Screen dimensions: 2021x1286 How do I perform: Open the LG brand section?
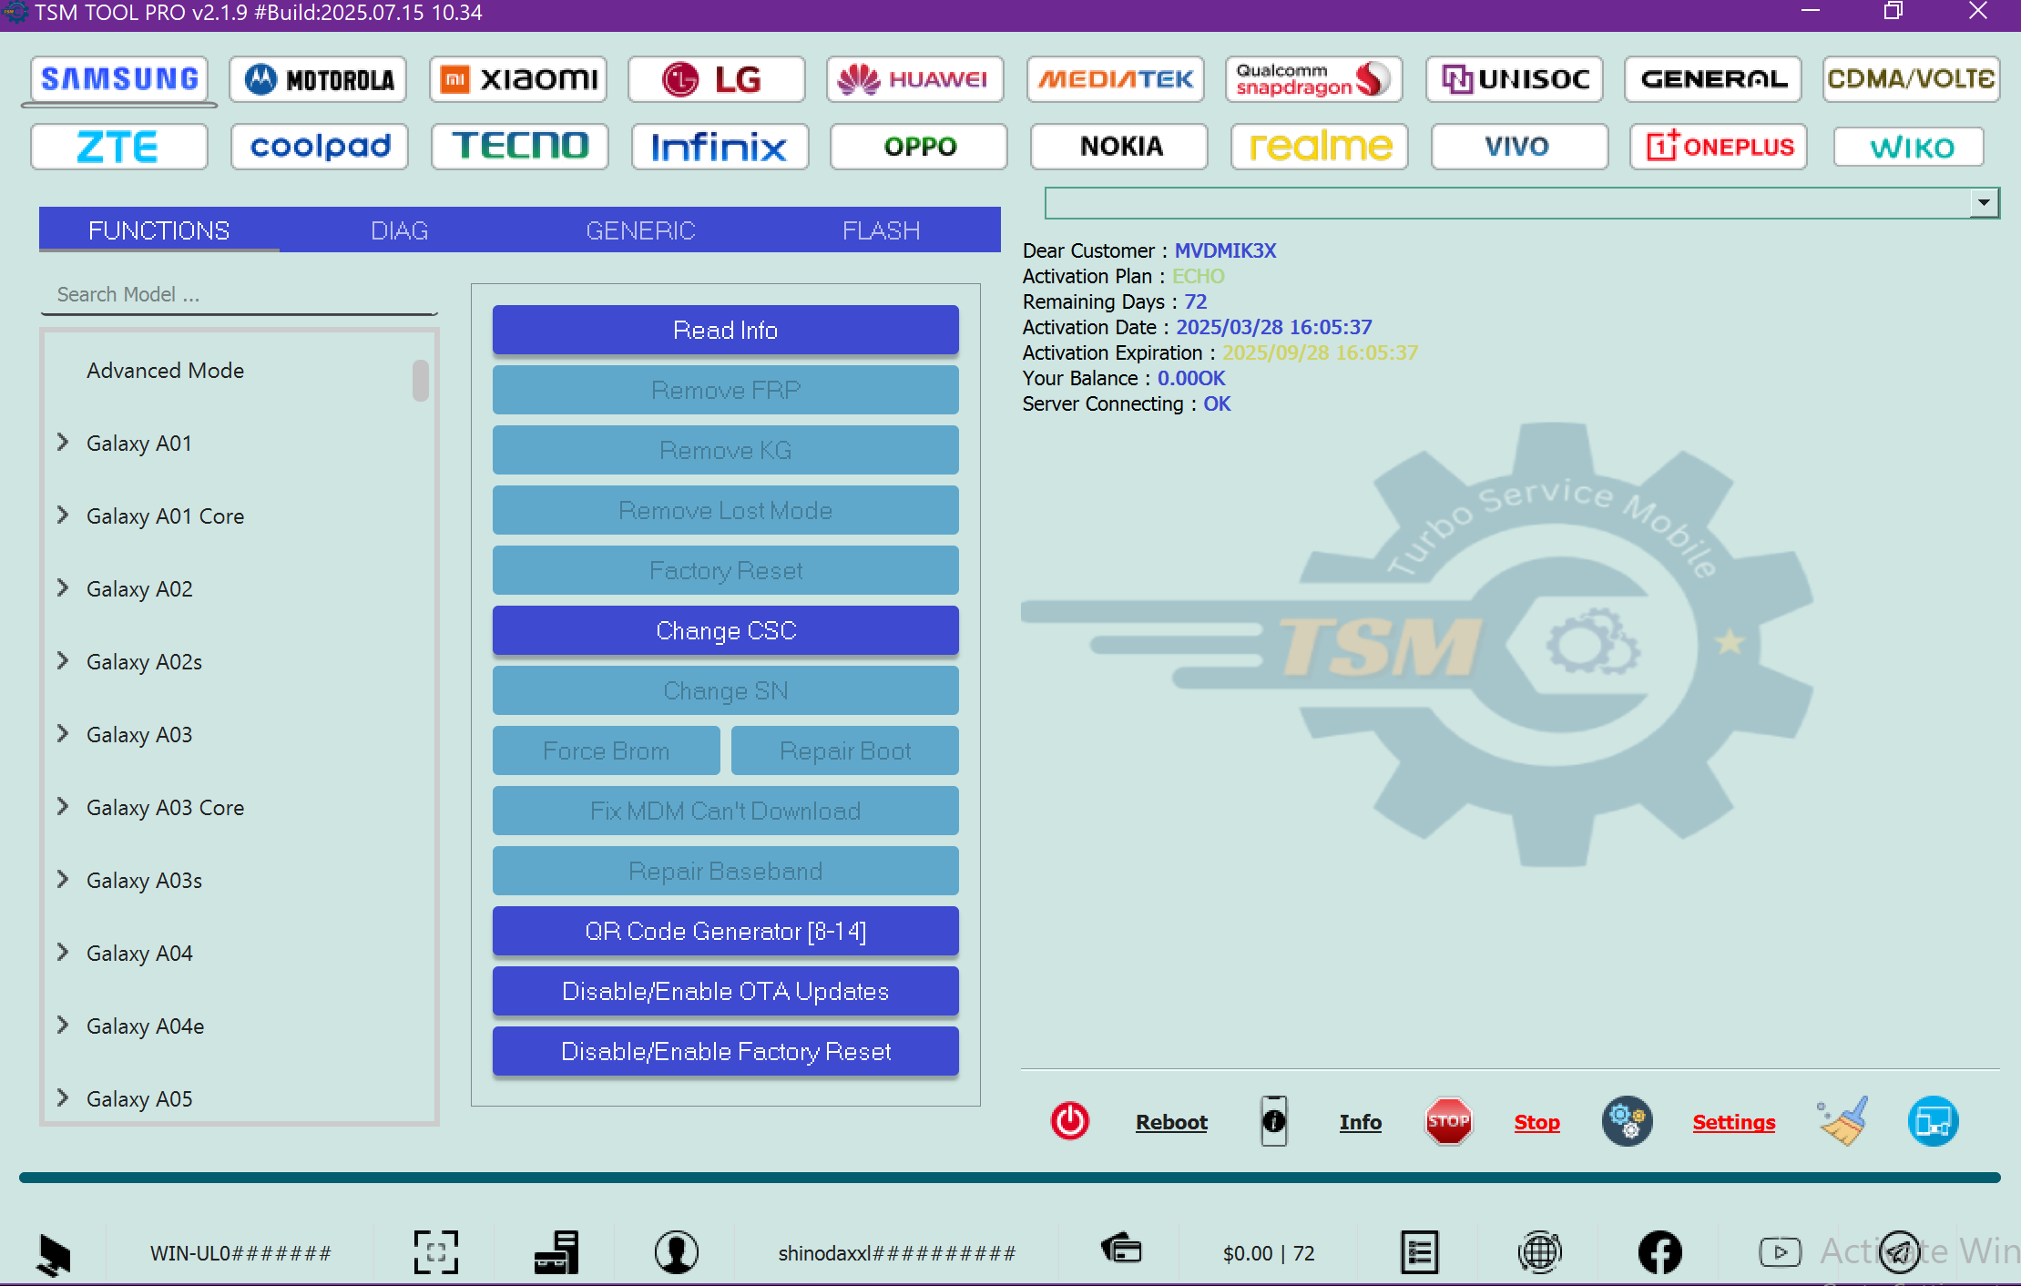(x=717, y=79)
